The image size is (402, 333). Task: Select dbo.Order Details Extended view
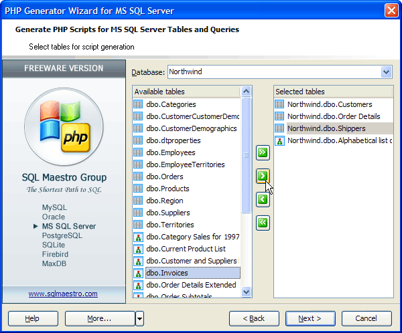coord(191,285)
